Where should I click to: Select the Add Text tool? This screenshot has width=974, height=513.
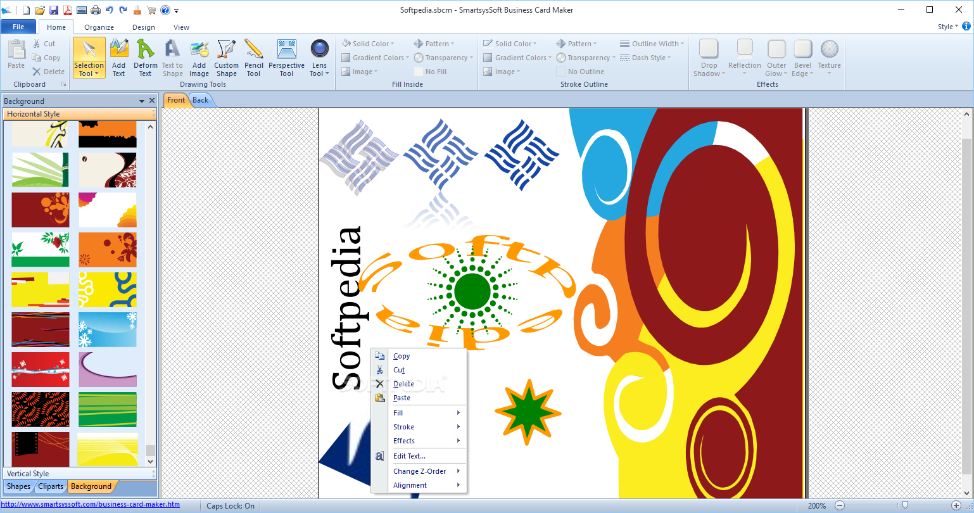point(119,58)
